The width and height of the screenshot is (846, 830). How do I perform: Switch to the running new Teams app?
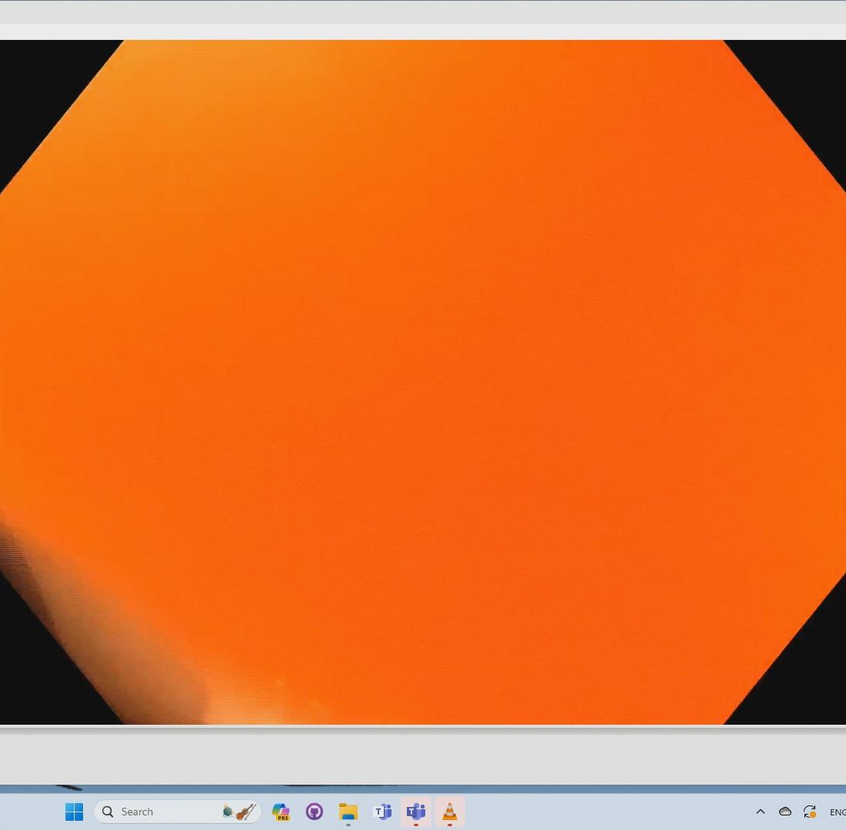(416, 811)
